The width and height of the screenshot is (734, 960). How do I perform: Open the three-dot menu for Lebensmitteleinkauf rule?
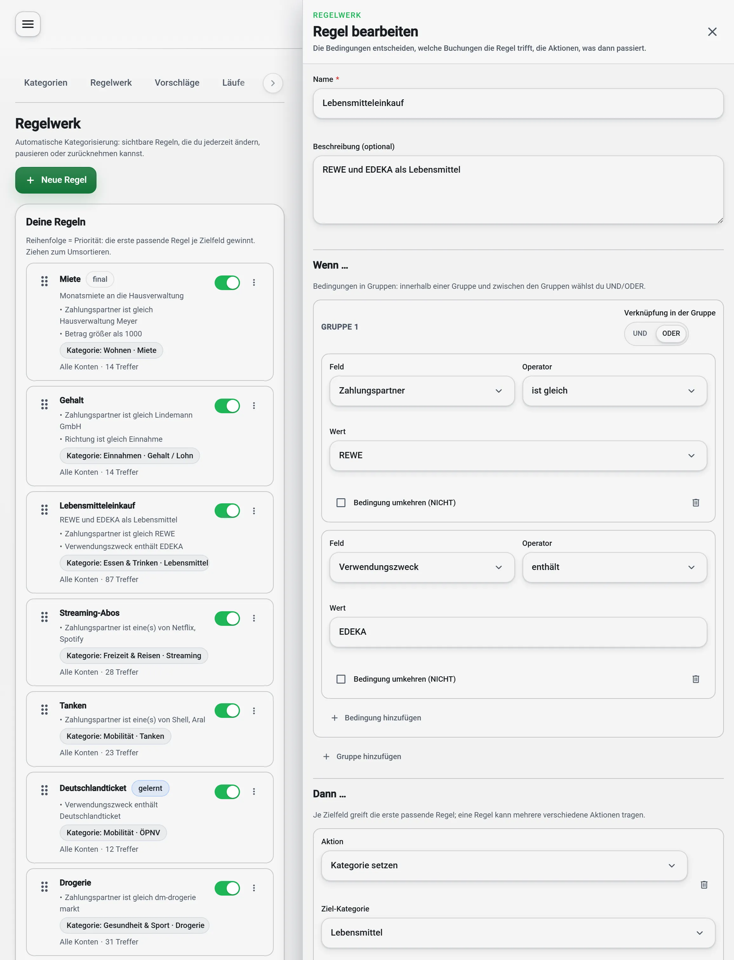pyautogui.click(x=254, y=511)
